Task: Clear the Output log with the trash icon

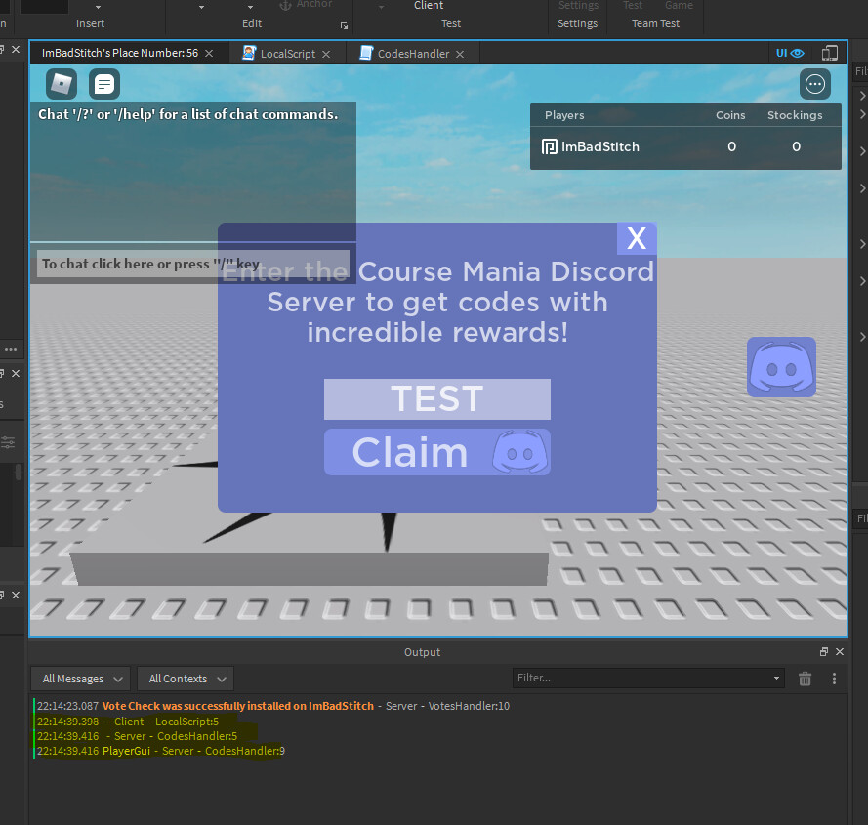Action: [x=805, y=679]
